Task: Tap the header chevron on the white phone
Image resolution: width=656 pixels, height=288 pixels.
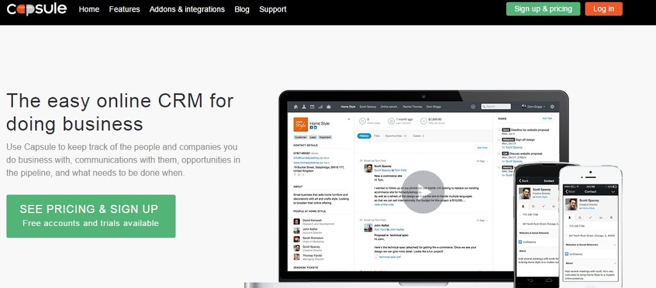Action: coord(613,191)
